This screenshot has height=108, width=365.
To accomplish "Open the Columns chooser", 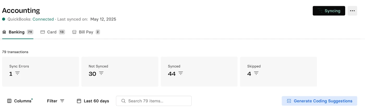I will [x=20, y=101].
